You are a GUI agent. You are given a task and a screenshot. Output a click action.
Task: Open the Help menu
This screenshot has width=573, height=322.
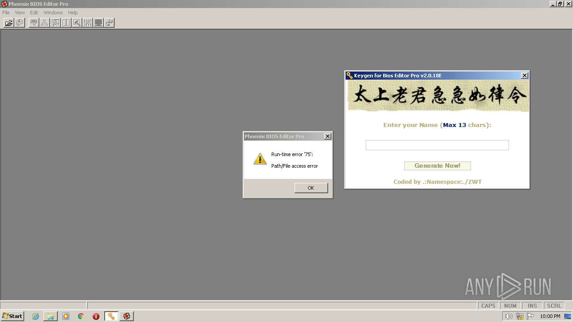73,13
